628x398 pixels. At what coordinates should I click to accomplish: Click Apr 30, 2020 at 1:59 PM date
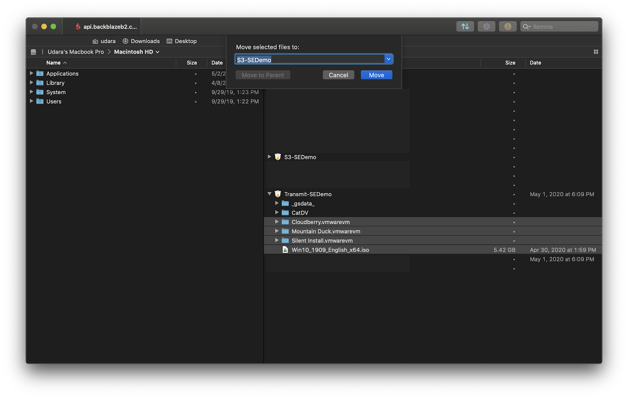[563, 250]
